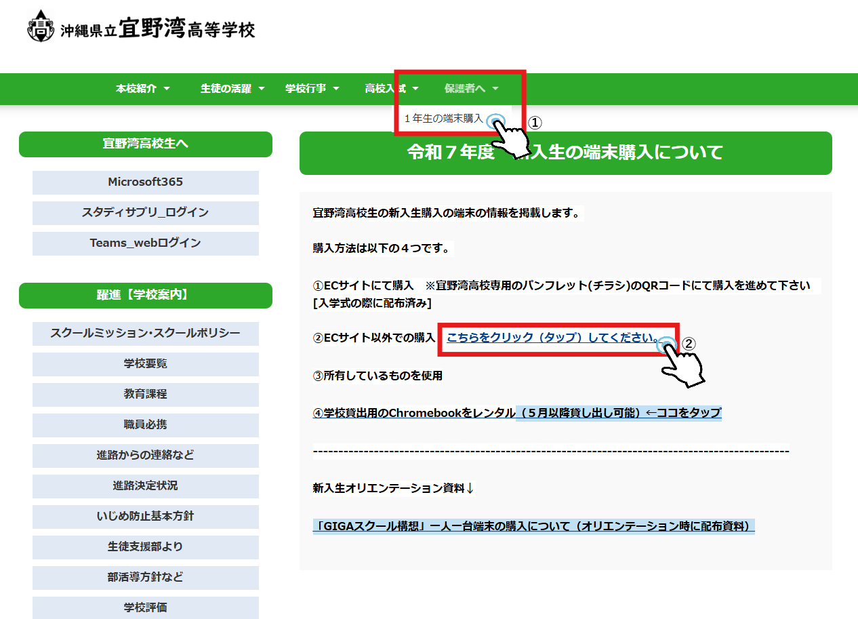
Task: Open the GIGAスクール構想 orientation document link
Action: [x=533, y=526]
